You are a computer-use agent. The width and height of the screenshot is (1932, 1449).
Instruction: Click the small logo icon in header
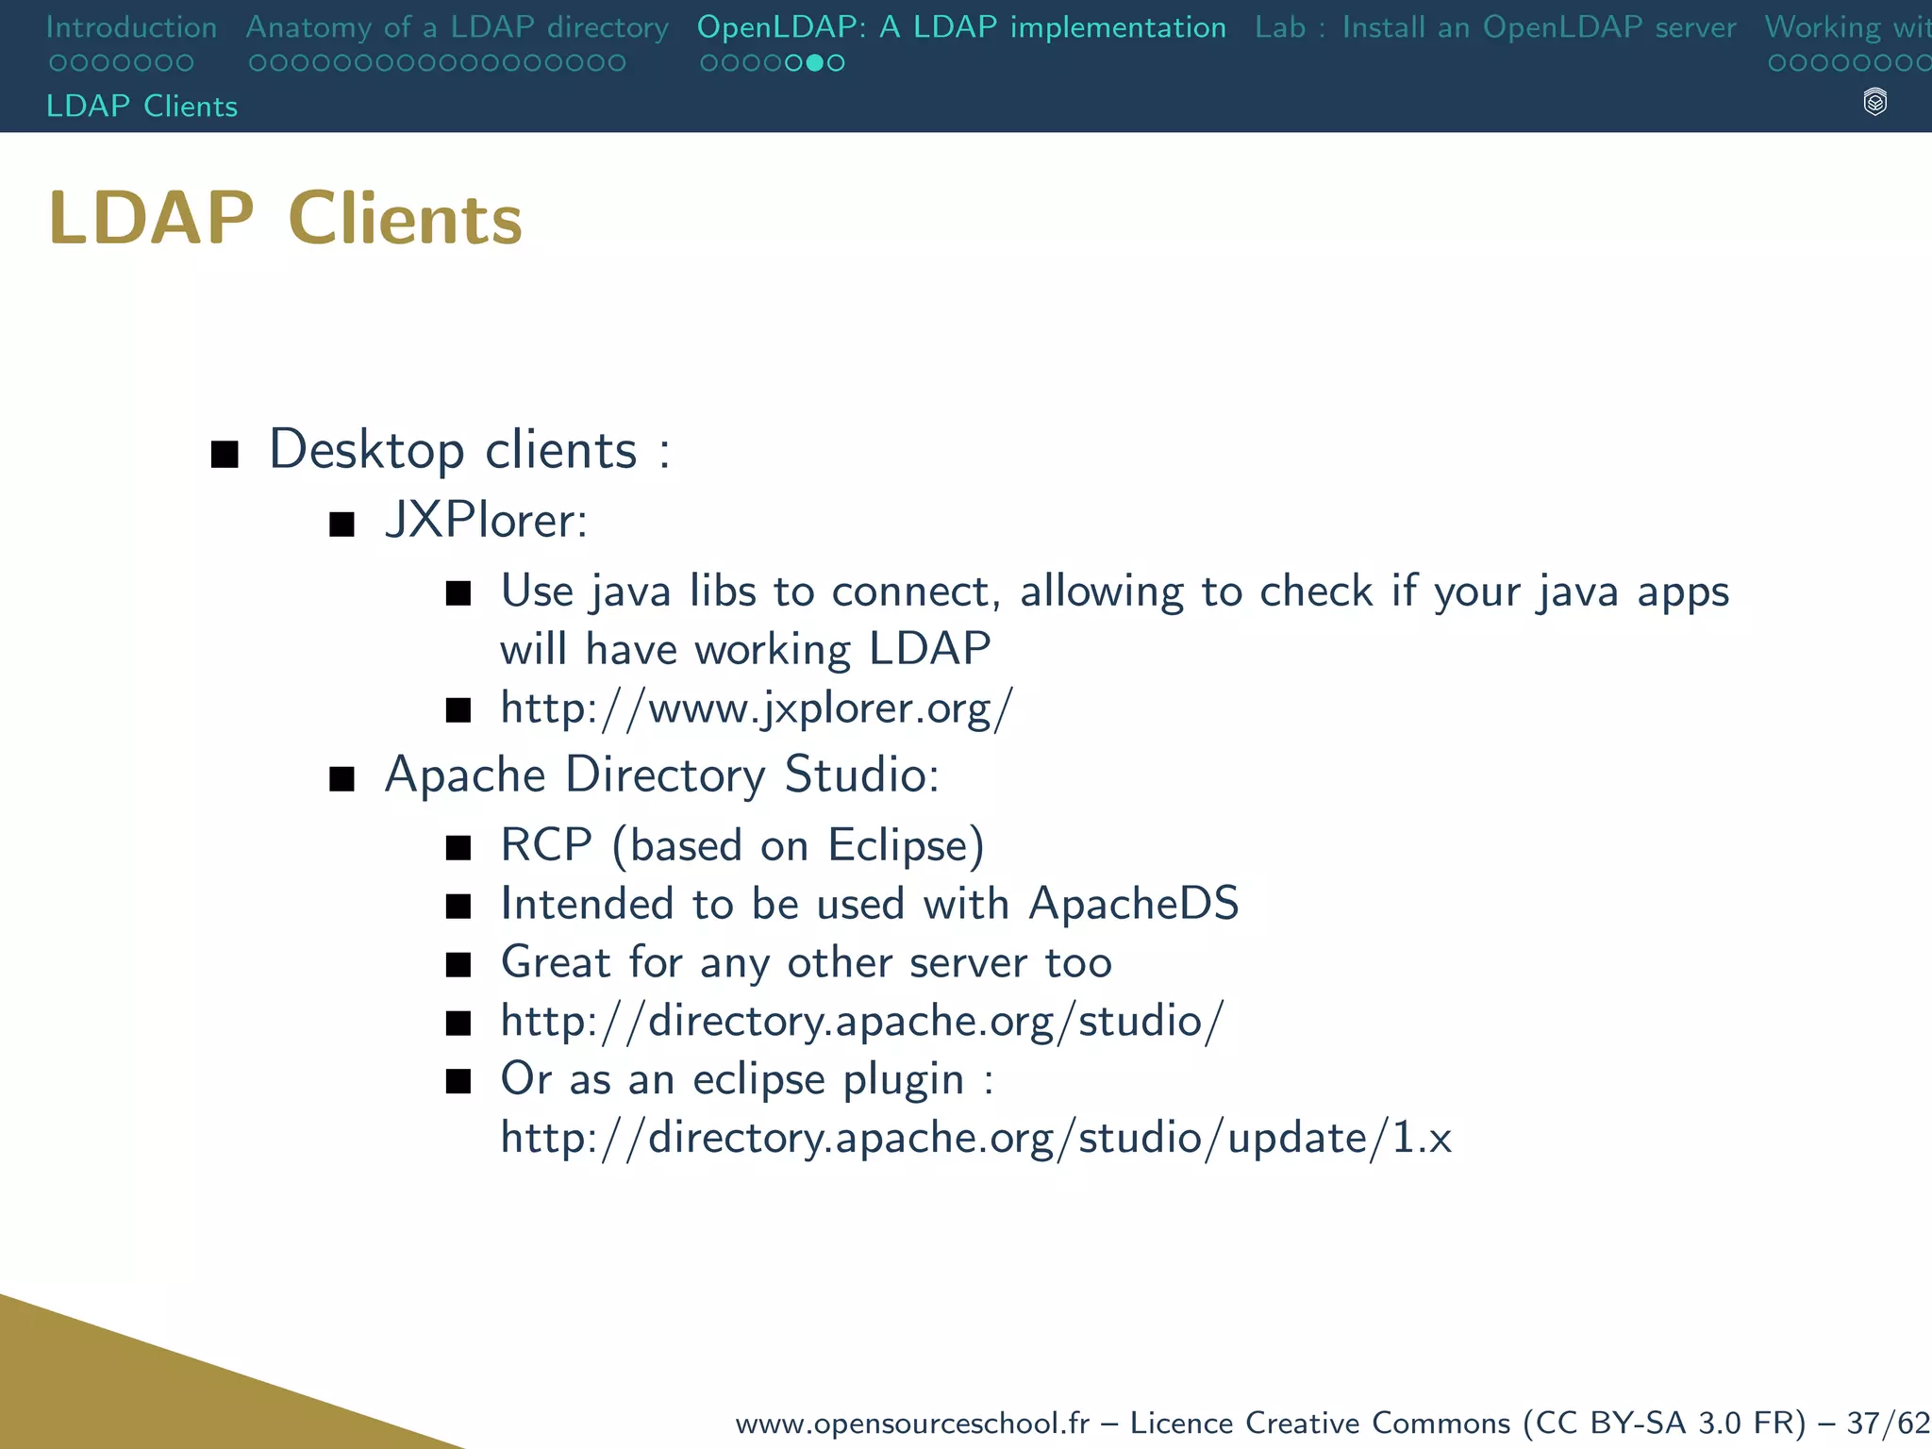1875,102
